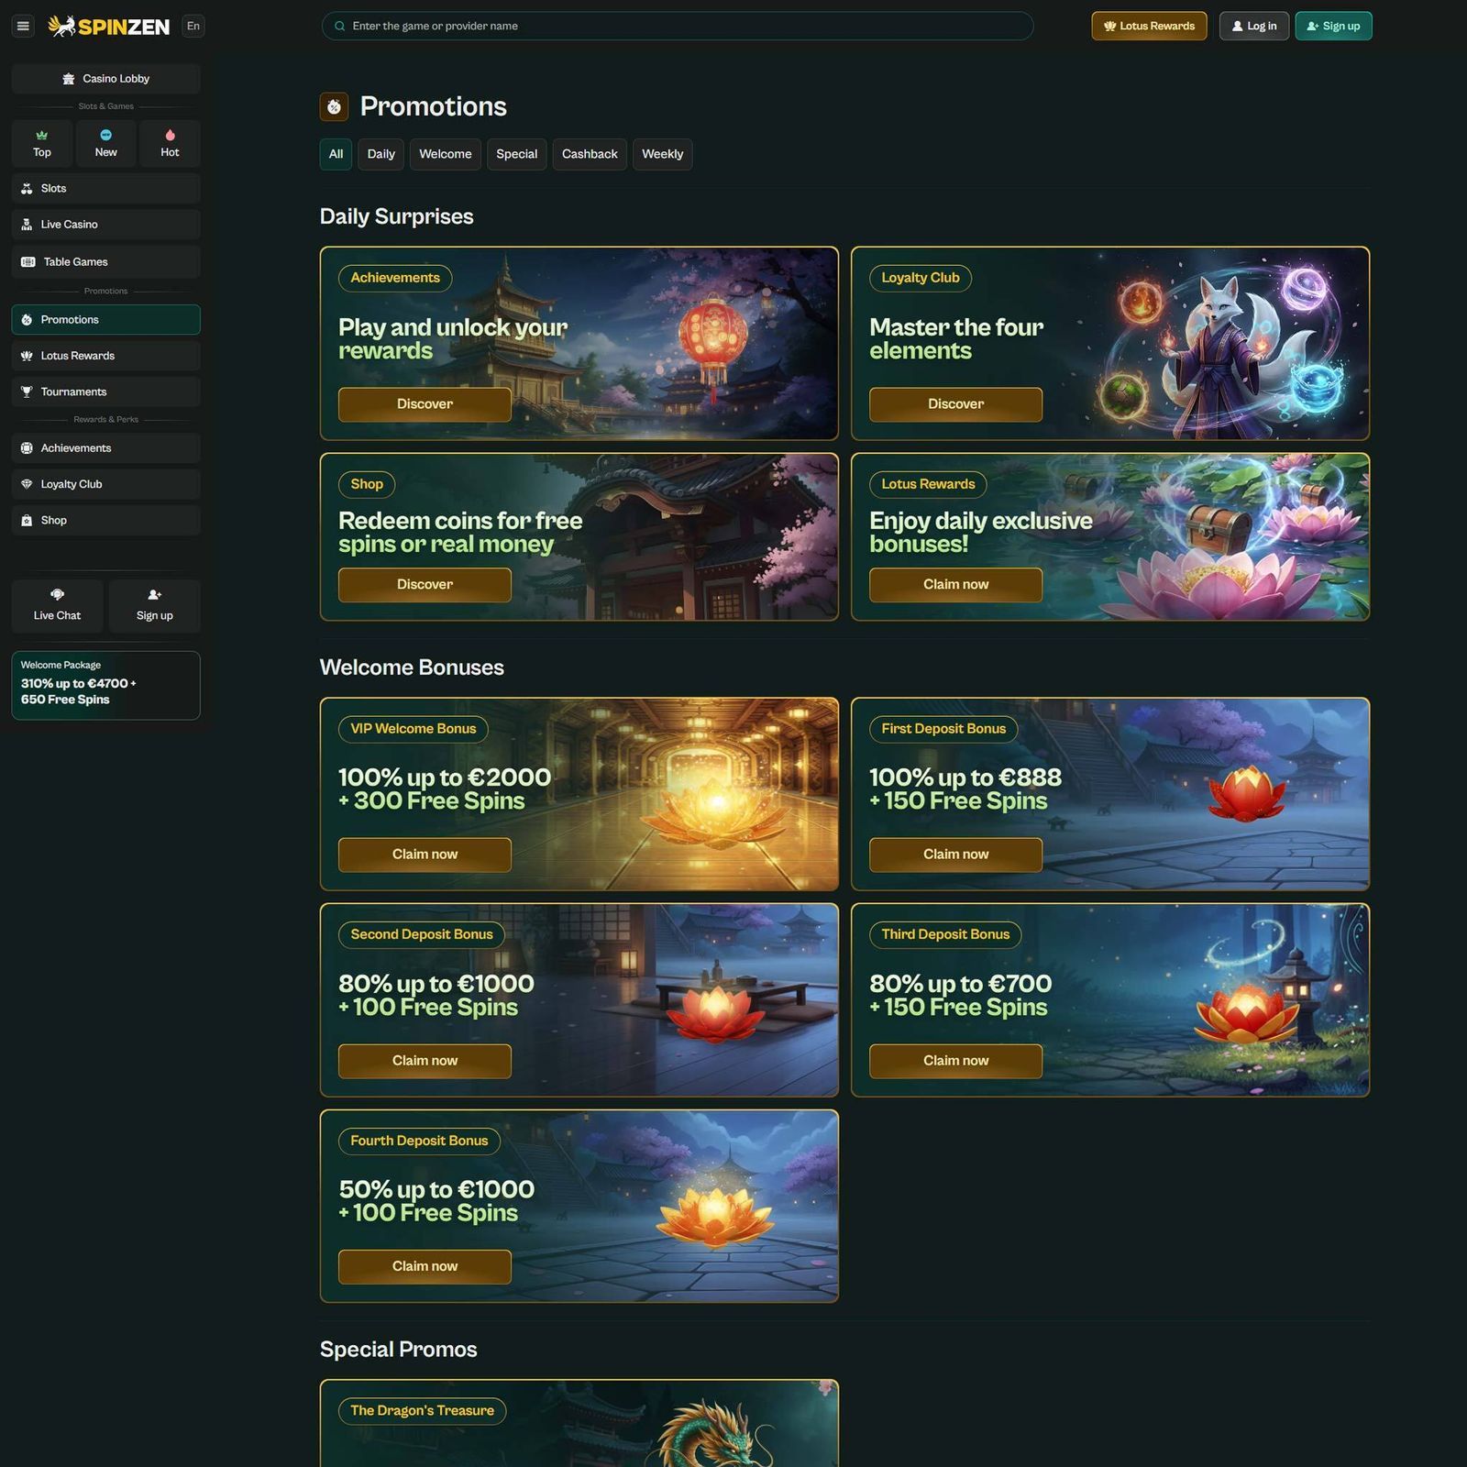
Task: Click the Special Promos heading
Action: (399, 1350)
